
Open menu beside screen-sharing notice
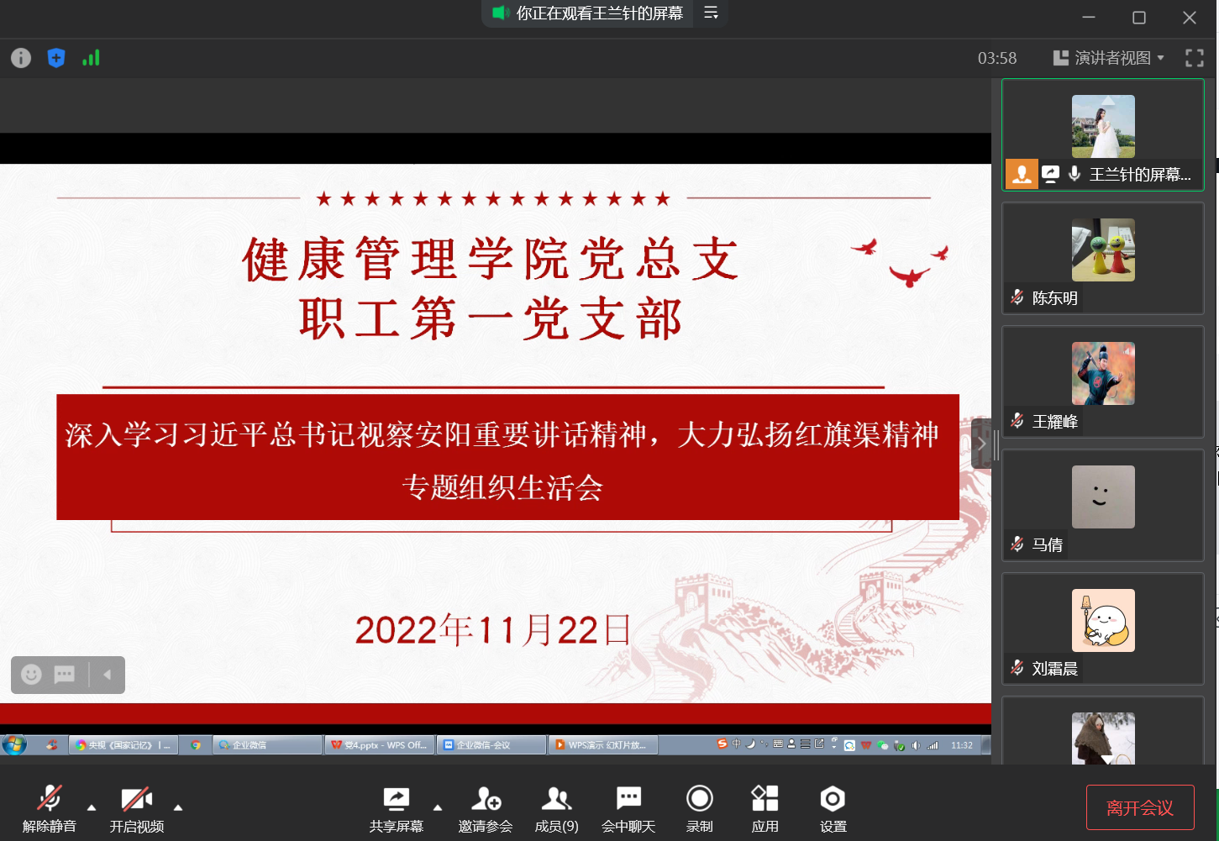(711, 13)
